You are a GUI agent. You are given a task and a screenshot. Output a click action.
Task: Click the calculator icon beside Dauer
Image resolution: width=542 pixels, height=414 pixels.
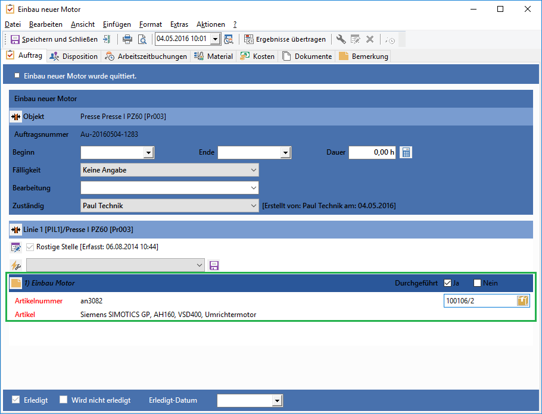point(406,152)
